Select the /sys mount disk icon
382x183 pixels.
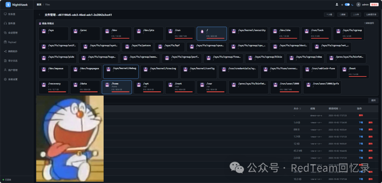pos(44,32)
